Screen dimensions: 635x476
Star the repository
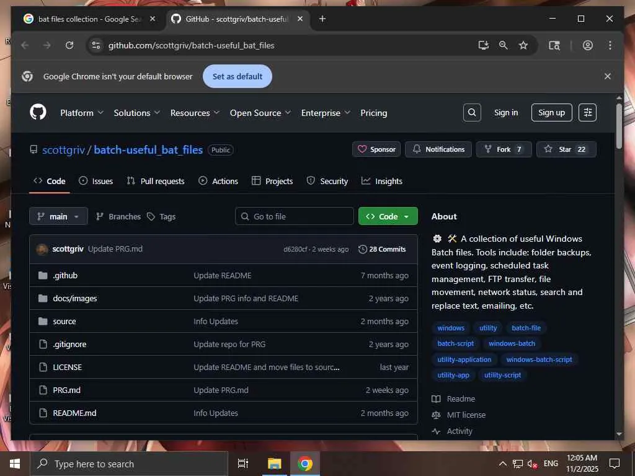[x=566, y=149]
